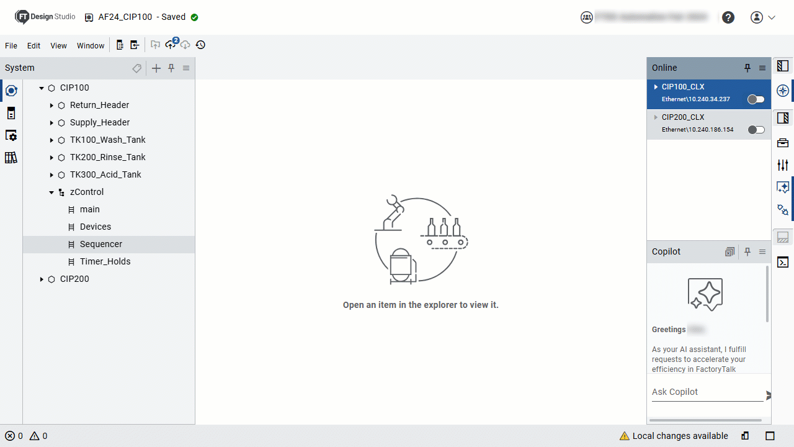Open project settings from the left sidebar
The width and height of the screenshot is (794, 447).
click(x=11, y=135)
